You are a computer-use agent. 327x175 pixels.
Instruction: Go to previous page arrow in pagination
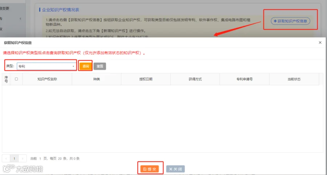(x=6, y=159)
